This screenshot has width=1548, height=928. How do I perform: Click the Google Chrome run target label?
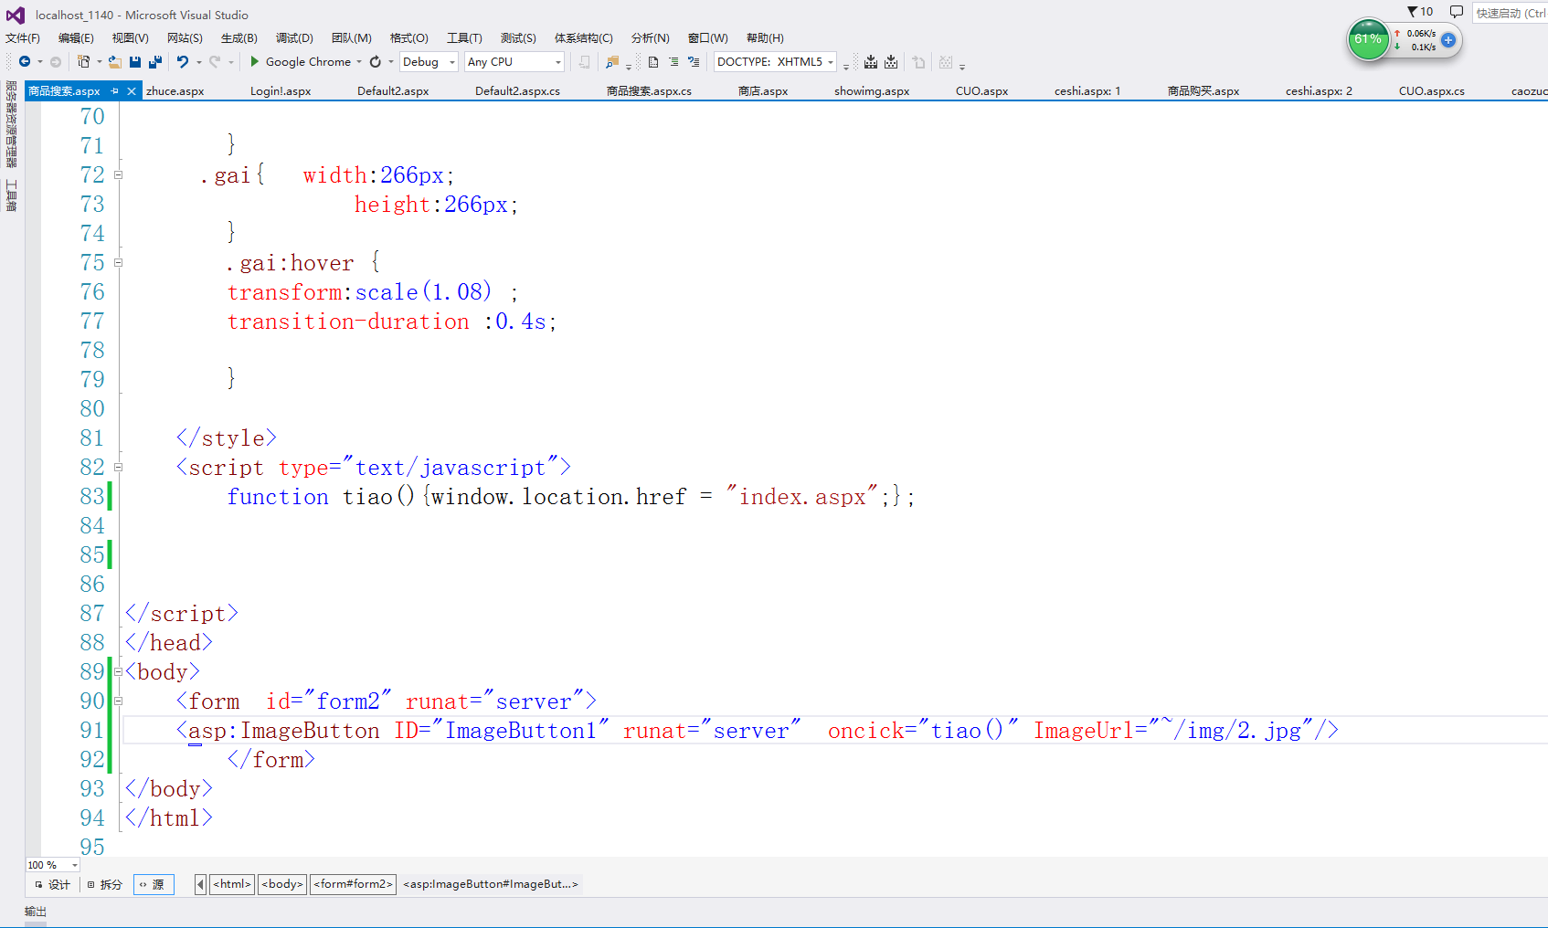point(308,62)
